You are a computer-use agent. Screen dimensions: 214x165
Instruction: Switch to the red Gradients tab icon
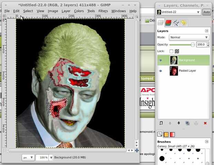pos(172,135)
